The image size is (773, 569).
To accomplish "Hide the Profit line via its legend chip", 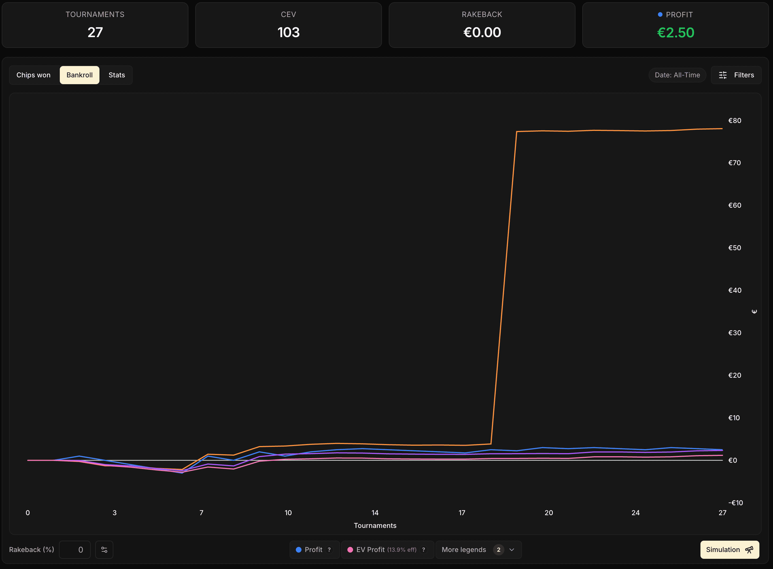I will click(313, 550).
